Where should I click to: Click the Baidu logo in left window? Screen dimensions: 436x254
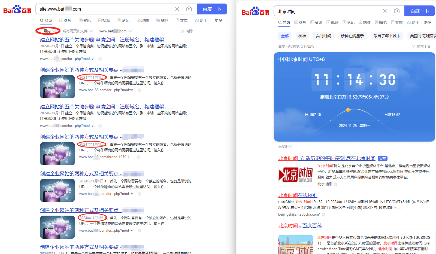[17, 9]
